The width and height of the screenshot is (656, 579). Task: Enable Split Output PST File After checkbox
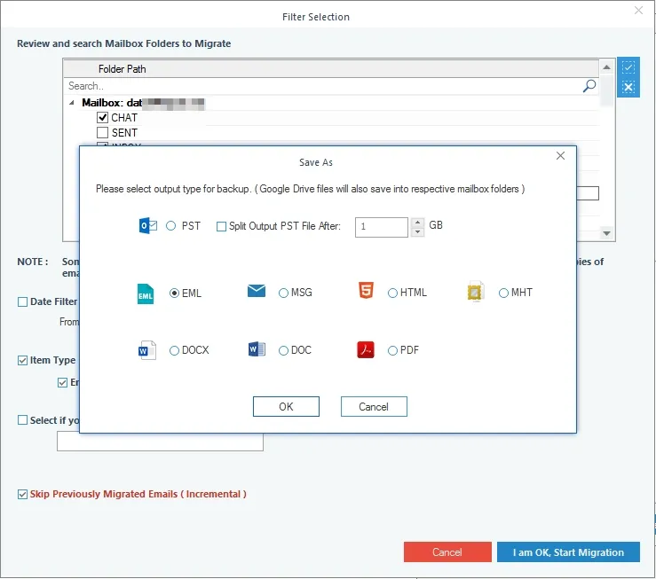221,226
